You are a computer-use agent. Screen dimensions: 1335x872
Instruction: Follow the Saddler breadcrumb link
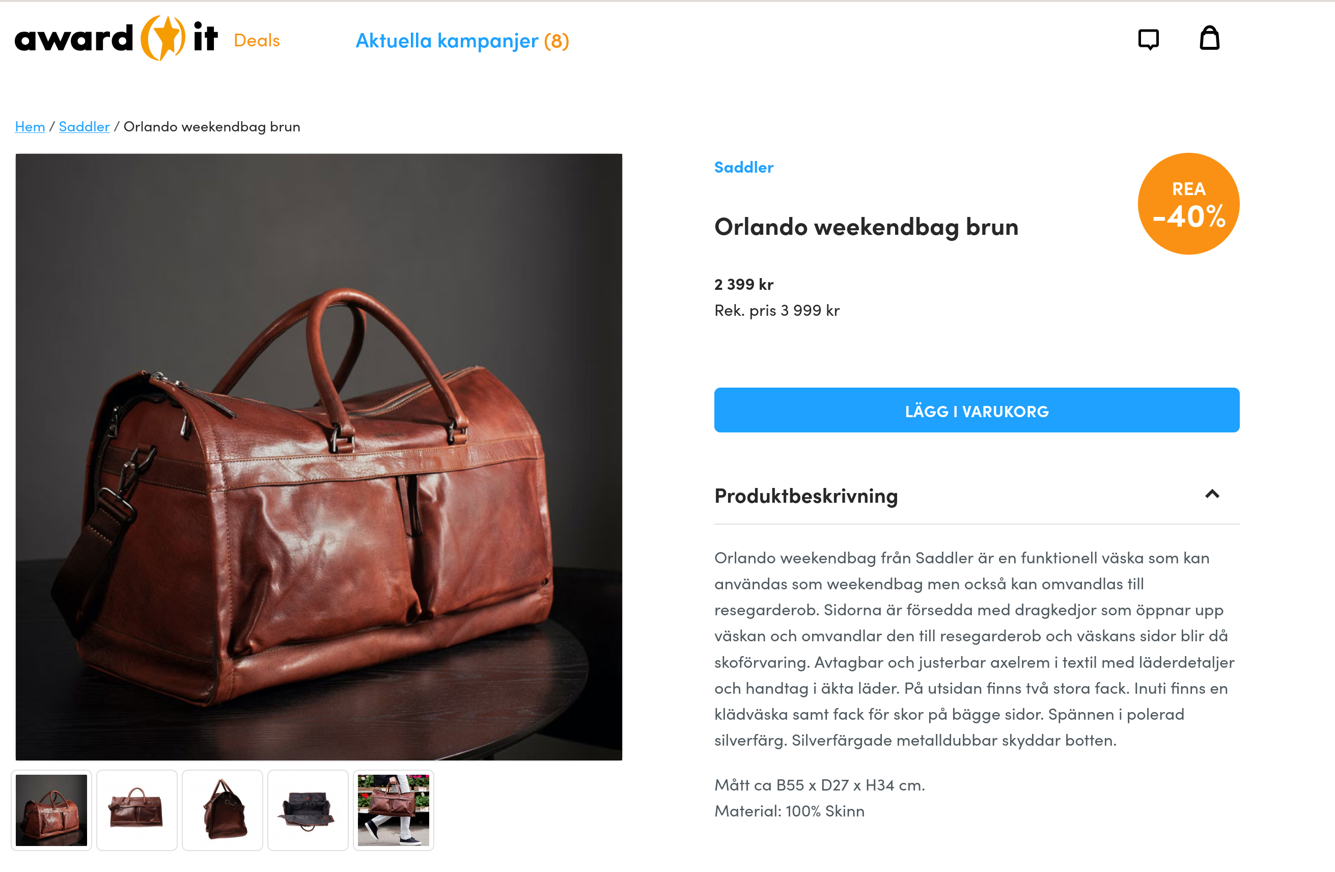pos(84,126)
